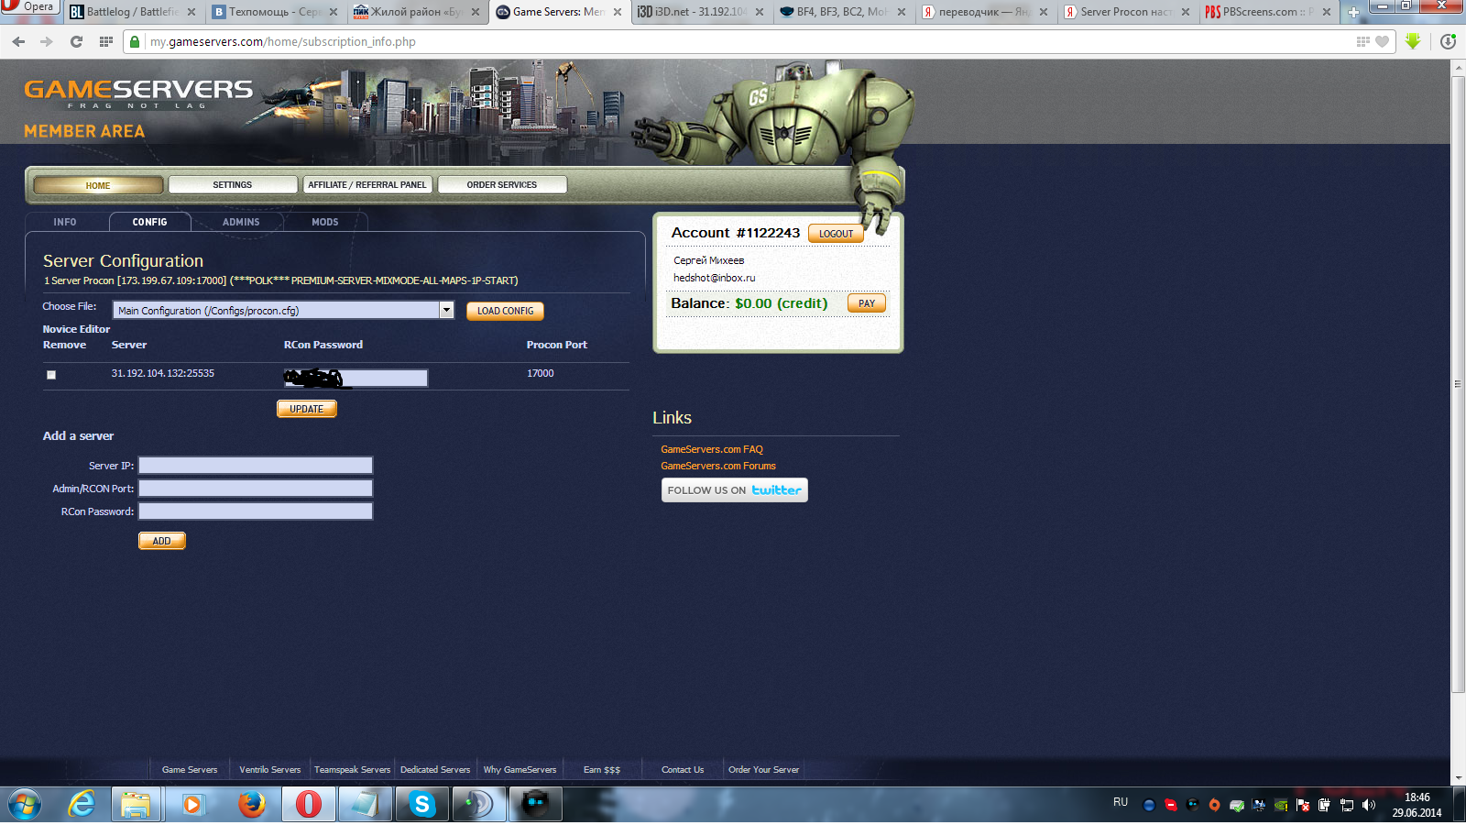Open Ventrilo Servers footer link
Viewport: 1466px width, 825px height.
point(270,770)
